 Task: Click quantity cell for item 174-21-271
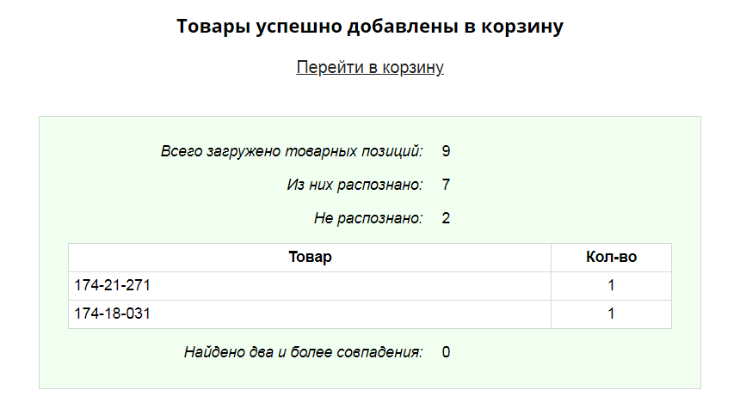pos(611,286)
